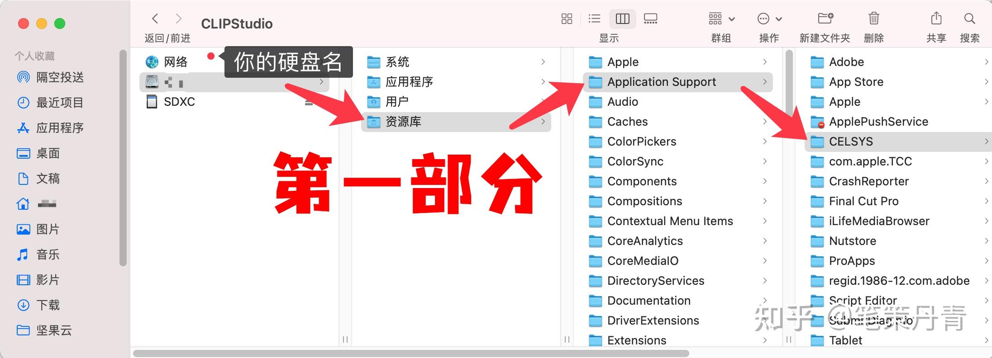Image resolution: width=992 pixels, height=358 pixels.
Task: Select the 资源库 folder
Action: coord(456,122)
